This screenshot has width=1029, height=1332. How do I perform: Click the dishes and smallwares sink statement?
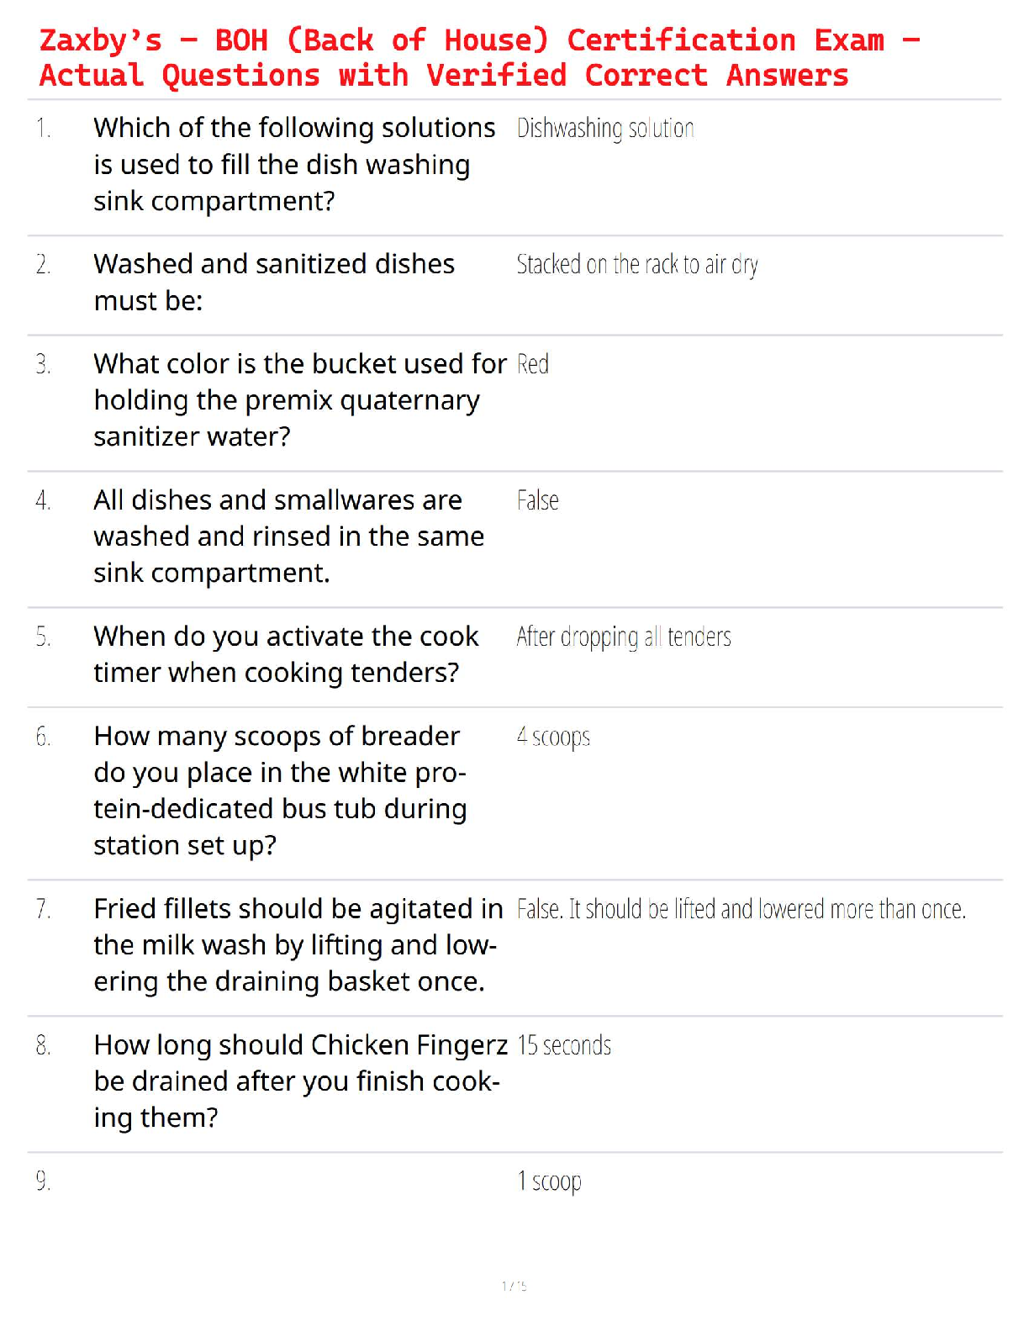pyautogui.click(x=288, y=536)
